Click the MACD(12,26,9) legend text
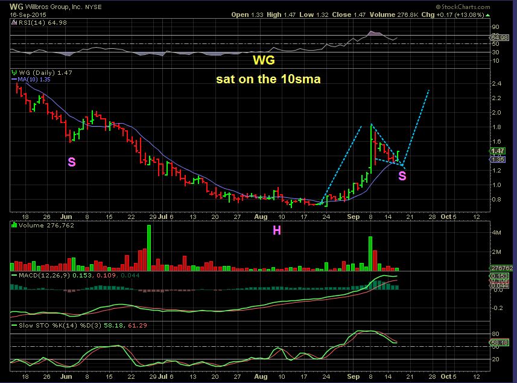 (x=44, y=275)
